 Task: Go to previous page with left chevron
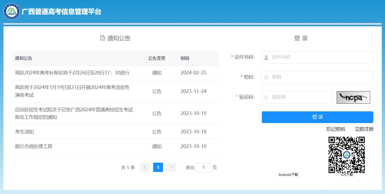tap(145, 167)
